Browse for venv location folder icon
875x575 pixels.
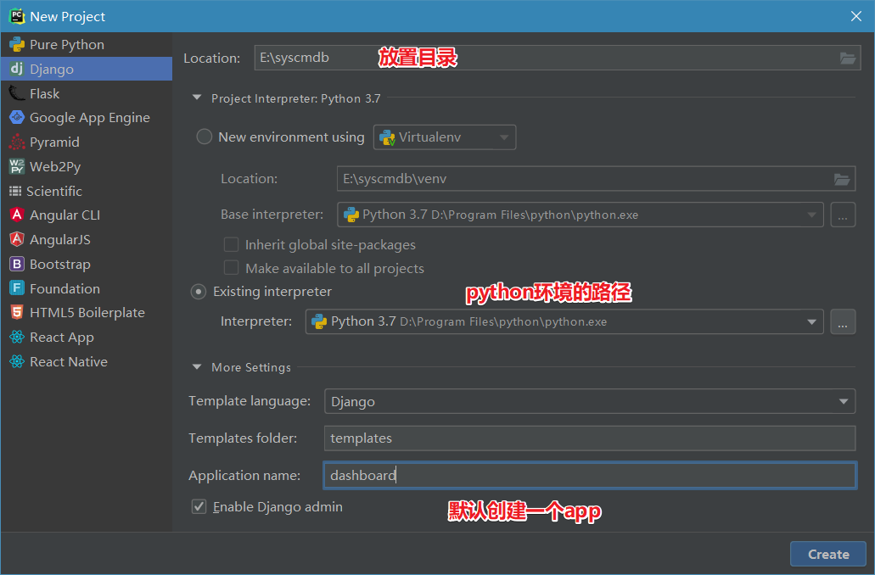click(x=842, y=179)
